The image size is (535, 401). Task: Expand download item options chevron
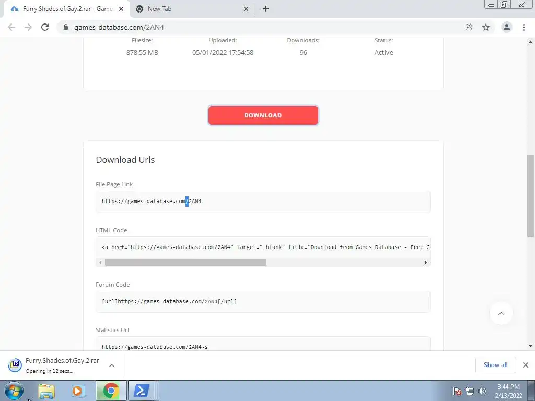click(x=112, y=365)
